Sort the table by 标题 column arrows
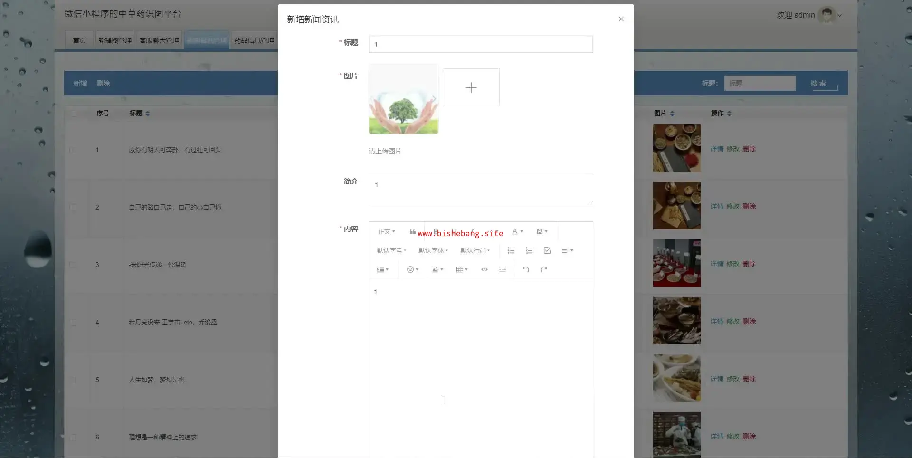This screenshot has width=912, height=458. [148, 114]
